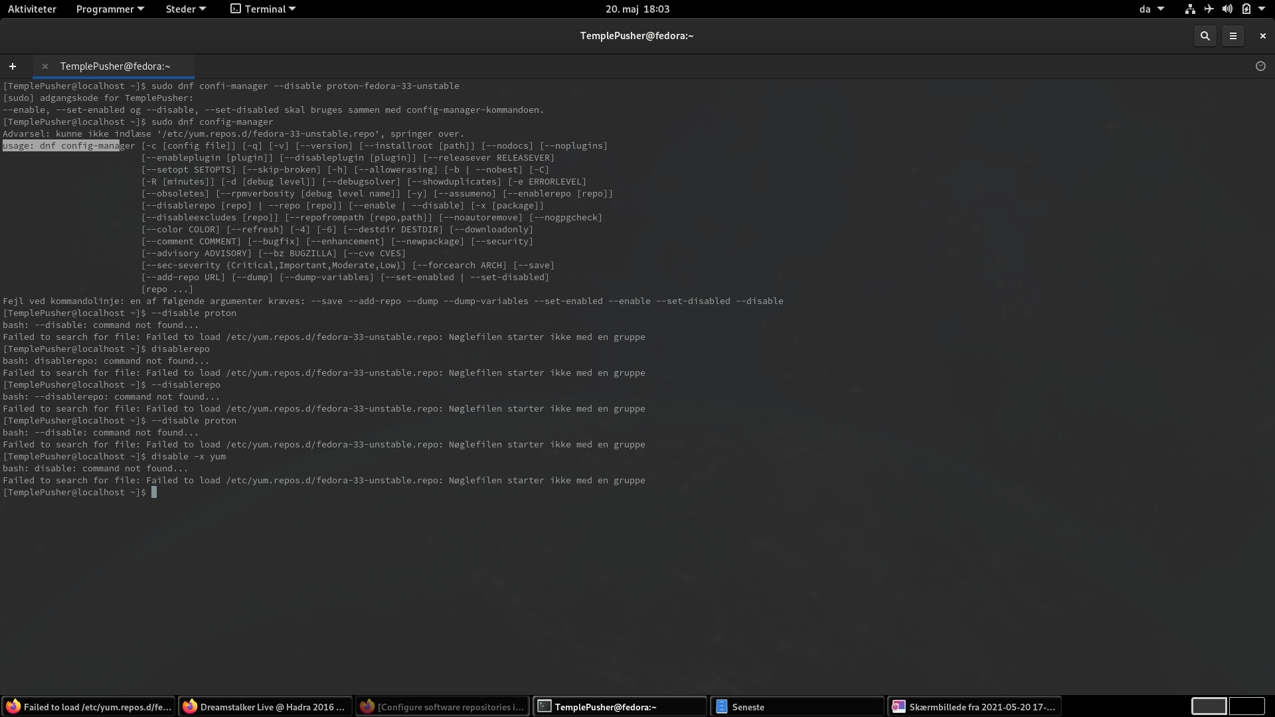Switch to Dreamstalker Live Firefox window

click(x=266, y=707)
